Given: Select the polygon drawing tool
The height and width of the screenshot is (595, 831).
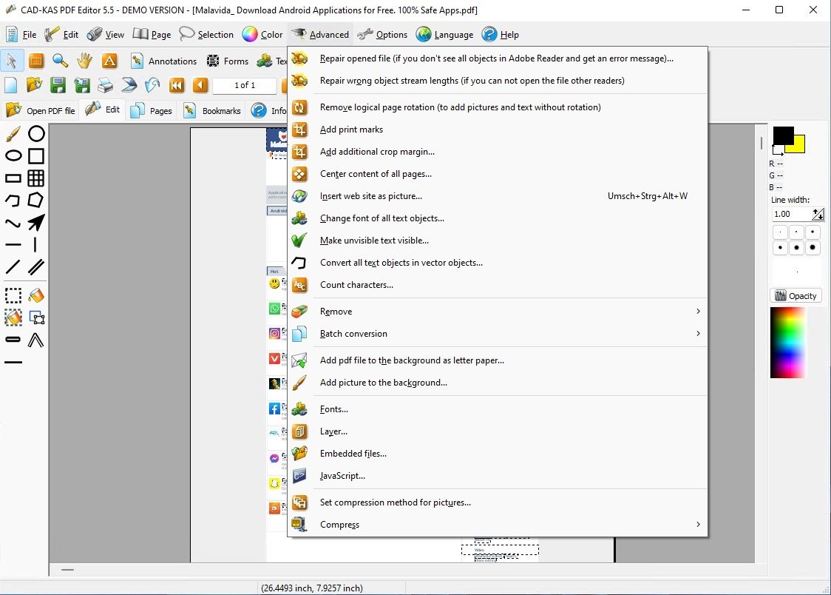Looking at the screenshot, I should coord(36,201).
